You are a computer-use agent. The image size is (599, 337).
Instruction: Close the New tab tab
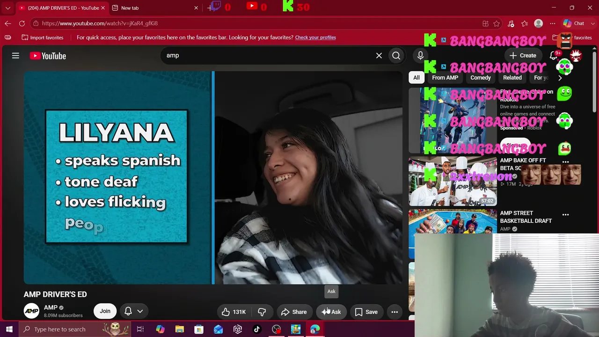coord(196,8)
